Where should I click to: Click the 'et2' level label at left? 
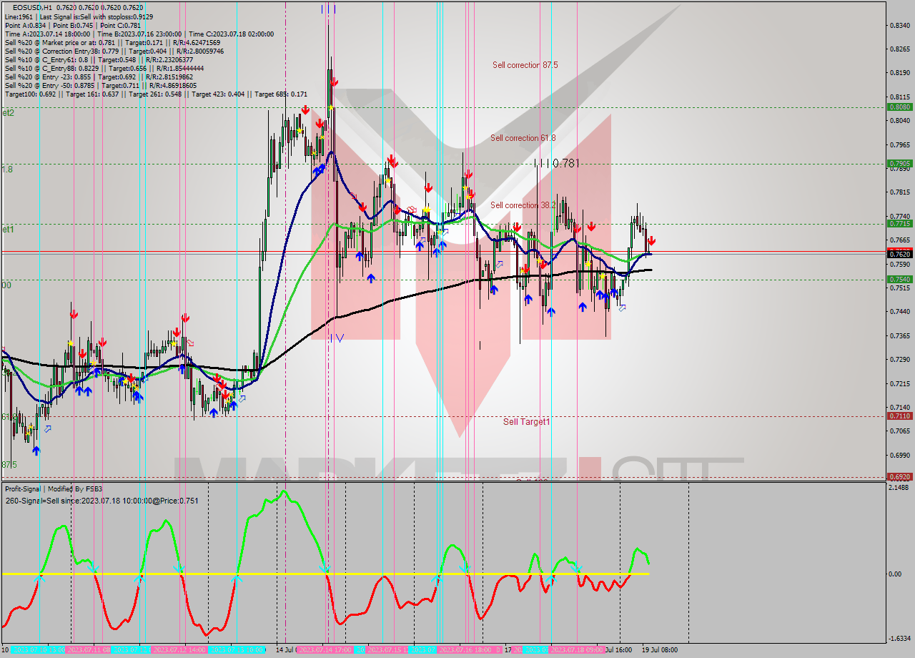pyautogui.click(x=7, y=113)
